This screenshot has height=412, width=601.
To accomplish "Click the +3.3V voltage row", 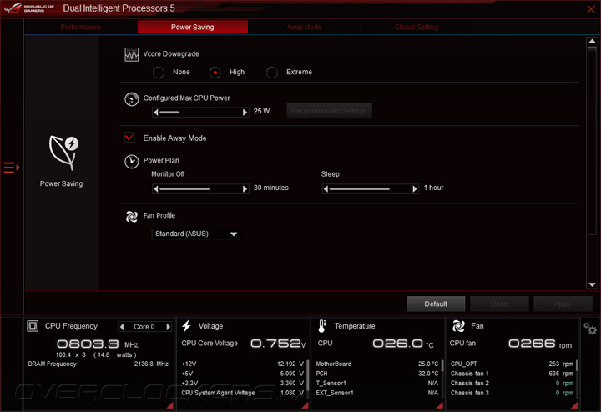I will (243, 384).
